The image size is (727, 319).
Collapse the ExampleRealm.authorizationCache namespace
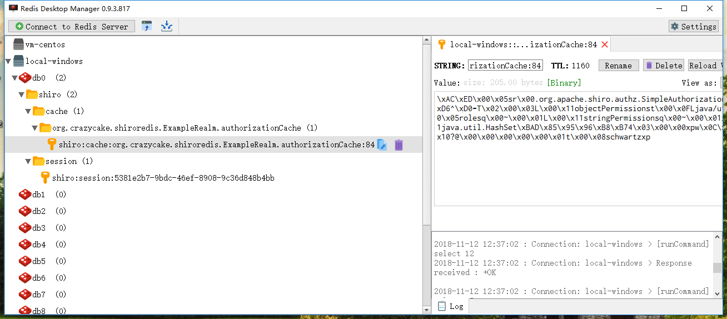(x=34, y=128)
